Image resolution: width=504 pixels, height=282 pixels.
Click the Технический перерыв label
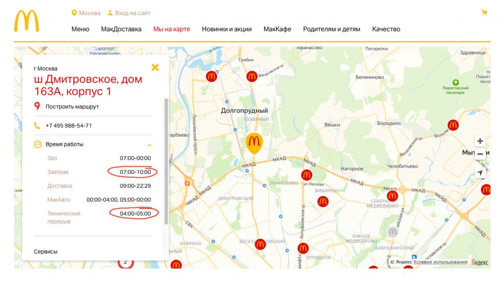[x=63, y=218]
